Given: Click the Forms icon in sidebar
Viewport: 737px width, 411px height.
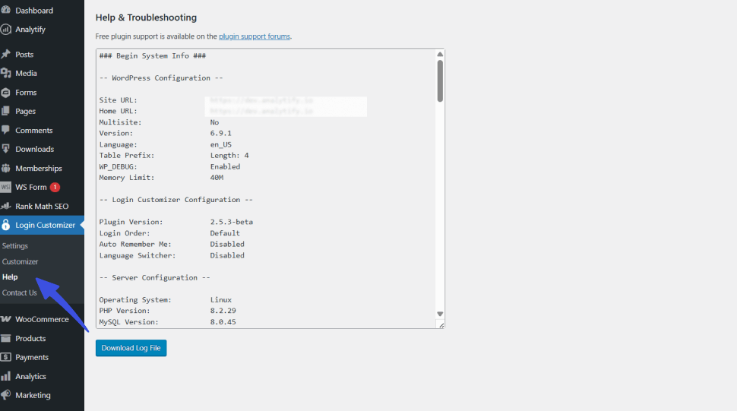Looking at the screenshot, I should (x=5, y=93).
